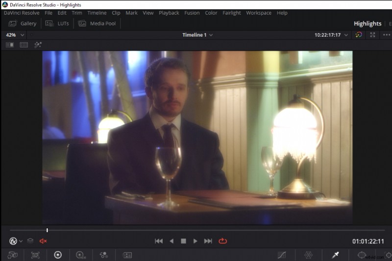Click the Highlights project title
The image size is (392, 261).
[x=367, y=24]
